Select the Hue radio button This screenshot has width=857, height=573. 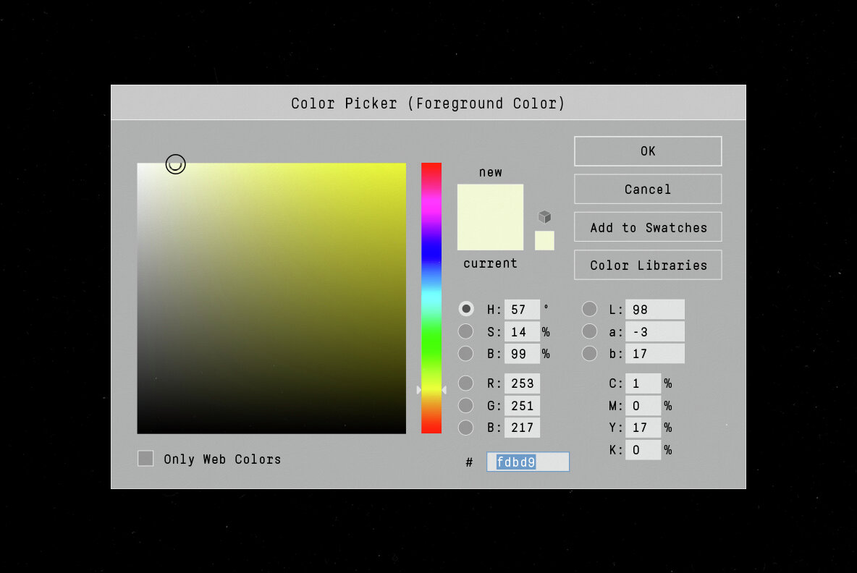(466, 309)
